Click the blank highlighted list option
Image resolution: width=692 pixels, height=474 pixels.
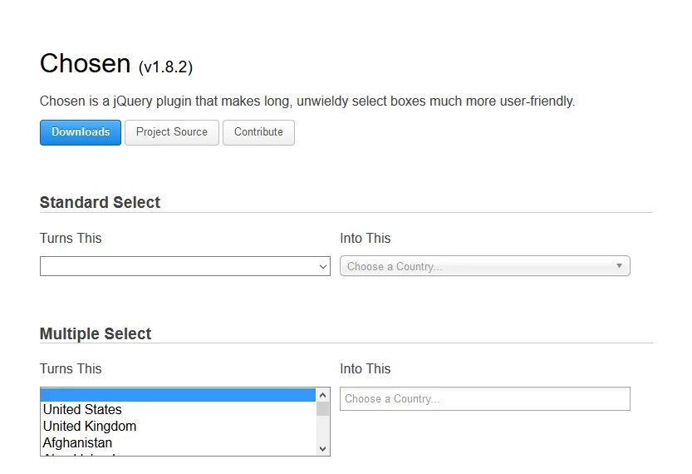click(x=178, y=394)
